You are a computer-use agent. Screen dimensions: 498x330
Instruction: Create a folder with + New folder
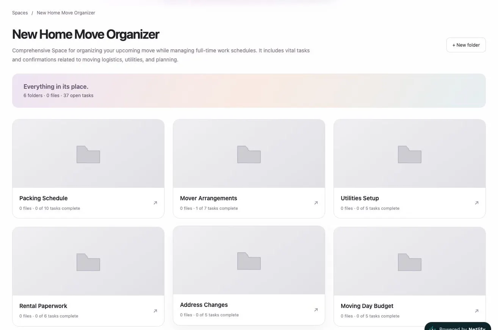pos(466,45)
